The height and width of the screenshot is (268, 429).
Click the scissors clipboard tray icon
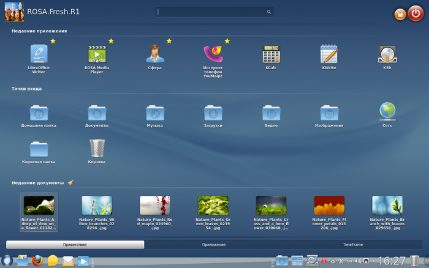[341, 261]
